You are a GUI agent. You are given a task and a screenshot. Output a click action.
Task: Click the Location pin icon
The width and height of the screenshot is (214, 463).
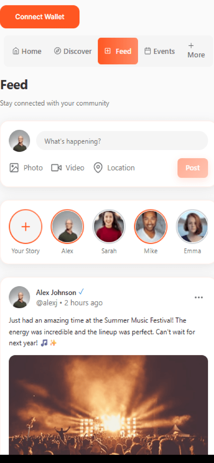(98, 168)
